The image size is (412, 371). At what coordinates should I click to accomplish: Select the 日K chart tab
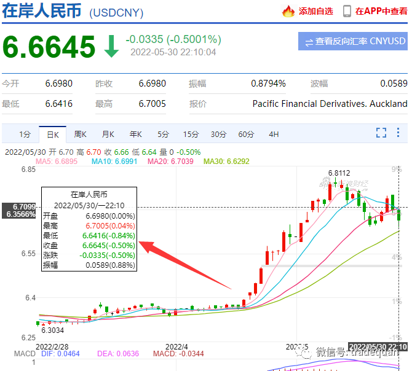[52, 134]
